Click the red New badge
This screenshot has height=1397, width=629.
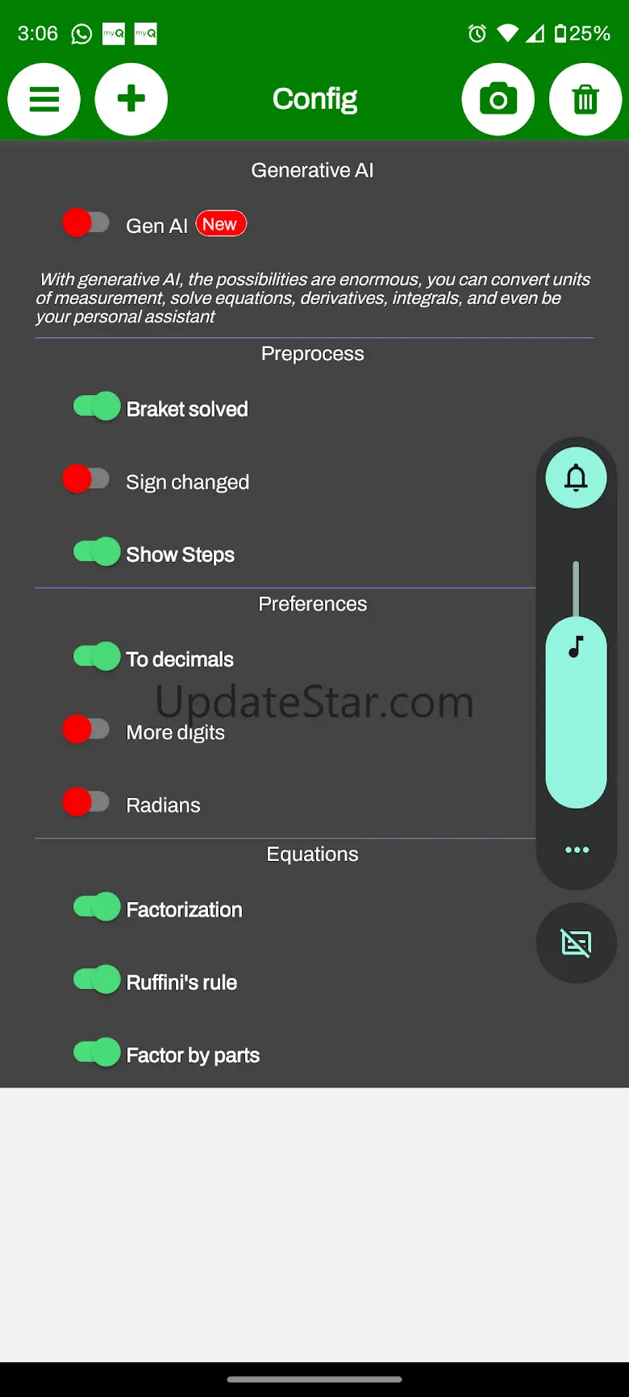(220, 224)
